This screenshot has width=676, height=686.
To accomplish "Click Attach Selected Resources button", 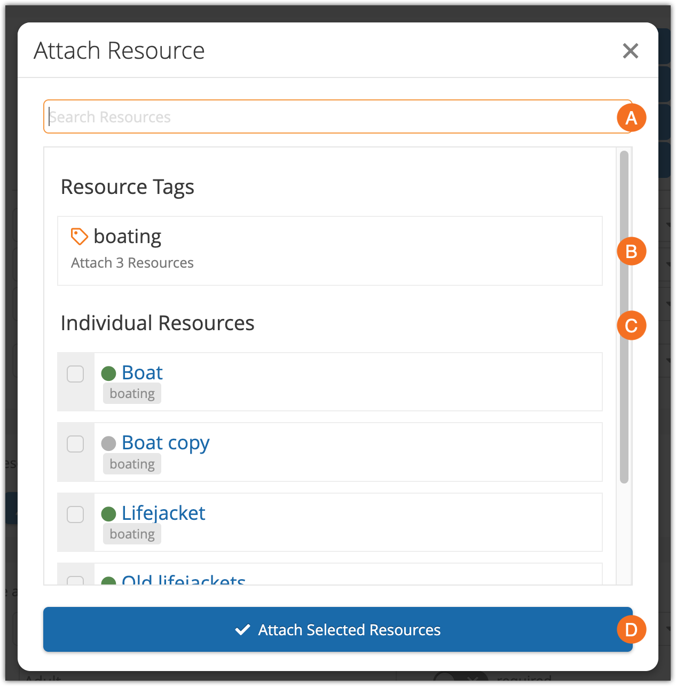I will tap(338, 629).
